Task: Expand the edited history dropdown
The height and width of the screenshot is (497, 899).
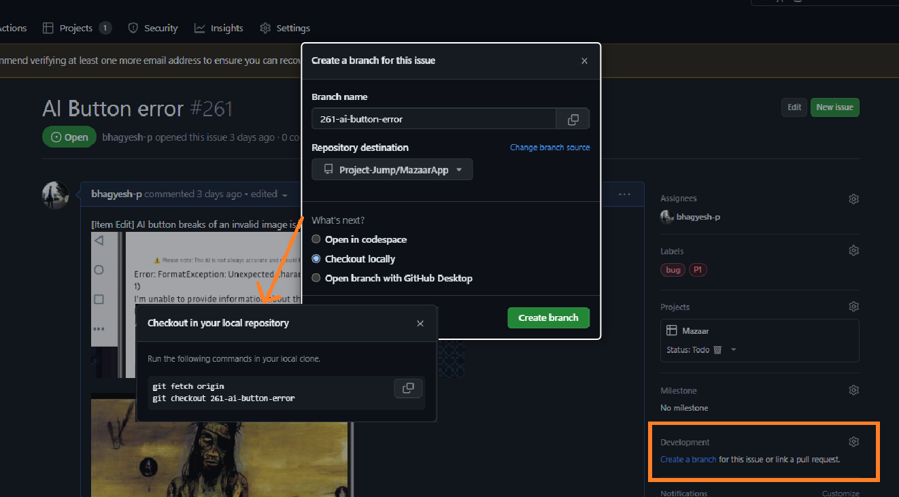Action: [284, 194]
